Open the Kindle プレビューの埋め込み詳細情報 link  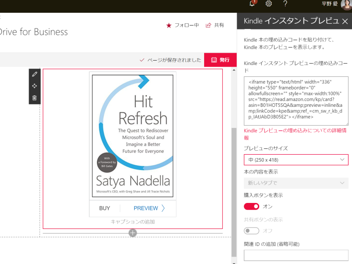[295, 134]
